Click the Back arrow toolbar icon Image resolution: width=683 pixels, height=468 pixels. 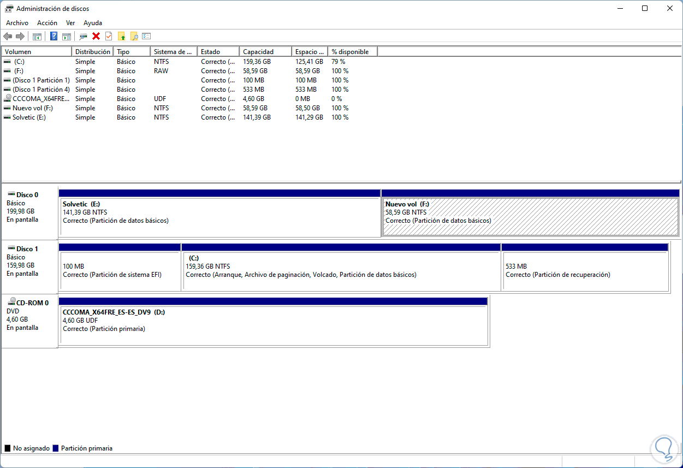(8, 37)
